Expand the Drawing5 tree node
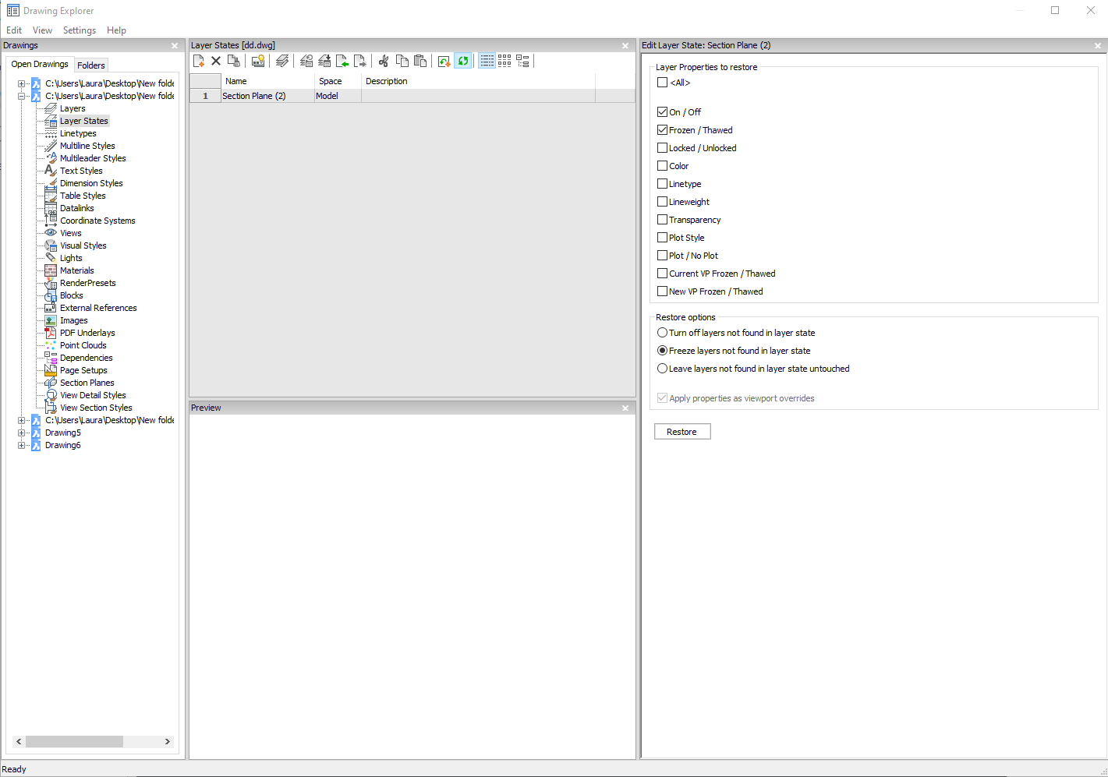The width and height of the screenshot is (1108, 777). [x=22, y=433]
